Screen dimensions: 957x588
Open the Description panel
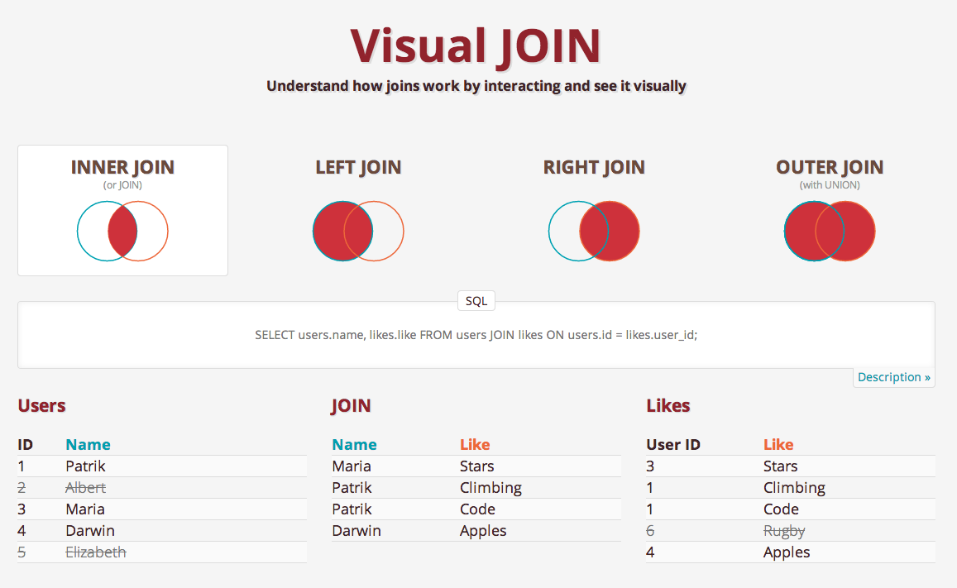click(893, 376)
